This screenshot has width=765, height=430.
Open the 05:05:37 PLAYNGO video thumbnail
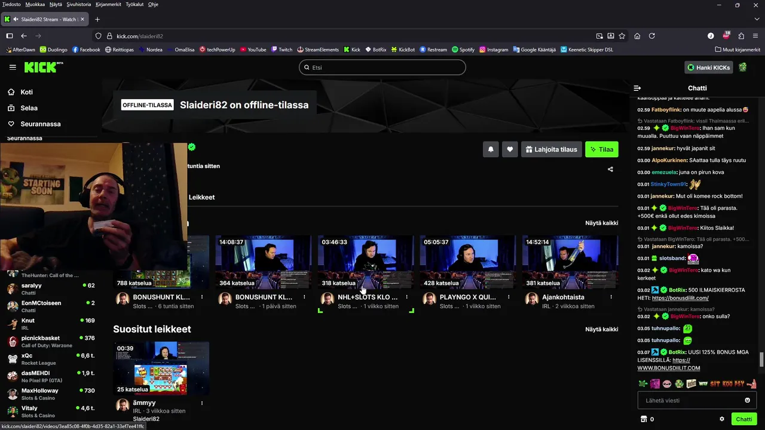click(x=468, y=262)
